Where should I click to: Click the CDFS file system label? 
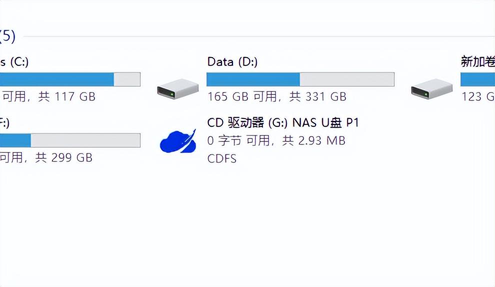[221, 159]
